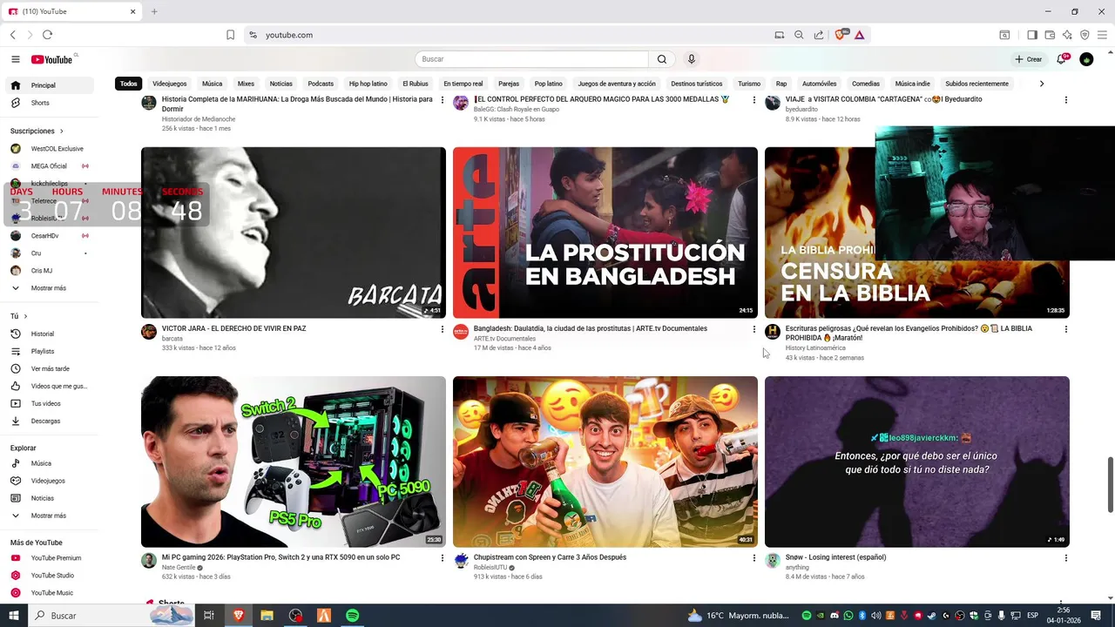Select the En tiempo real chip
The image size is (1115, 627).
tap(463, 84)
